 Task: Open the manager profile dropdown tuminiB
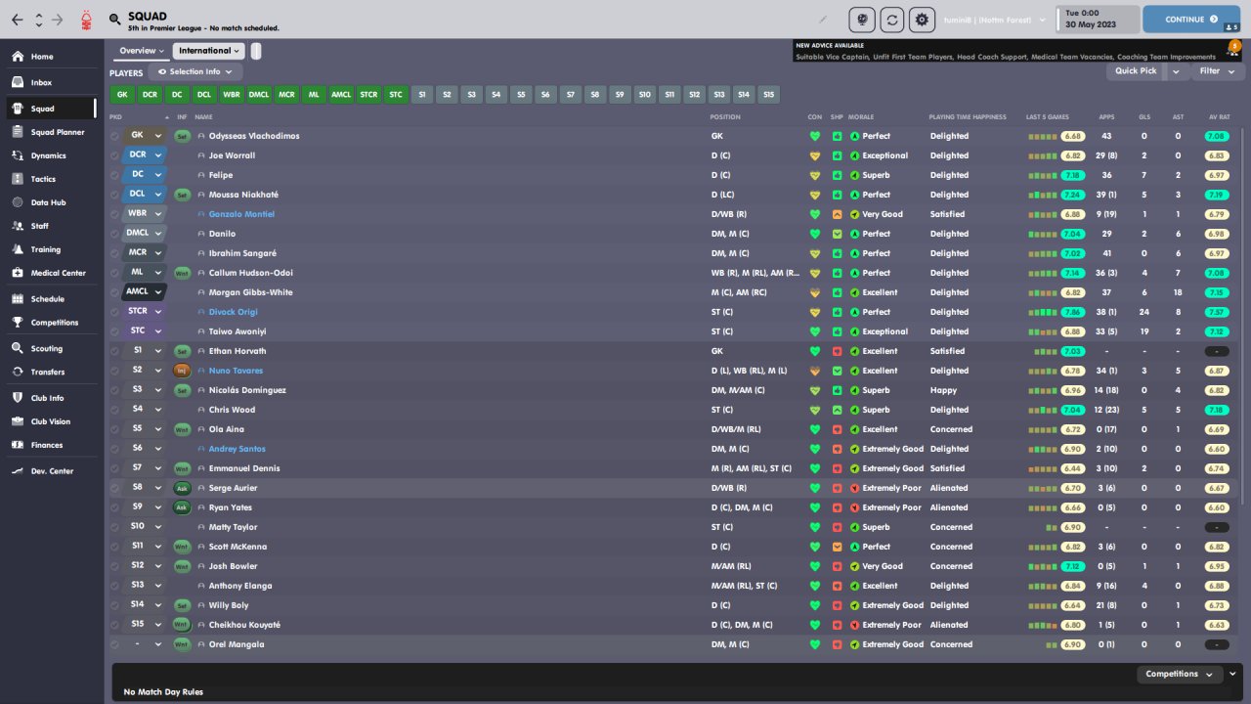pos(994,19)
